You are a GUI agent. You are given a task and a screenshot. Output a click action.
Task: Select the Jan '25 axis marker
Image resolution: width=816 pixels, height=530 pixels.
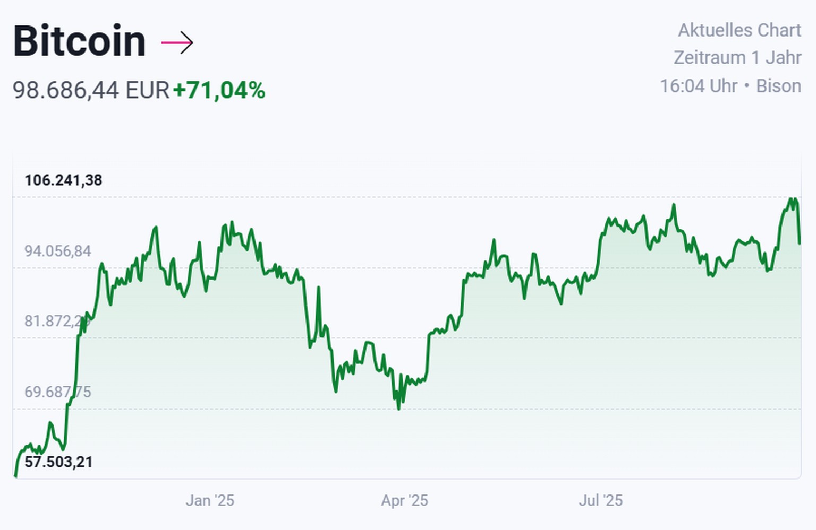[210, 500]
